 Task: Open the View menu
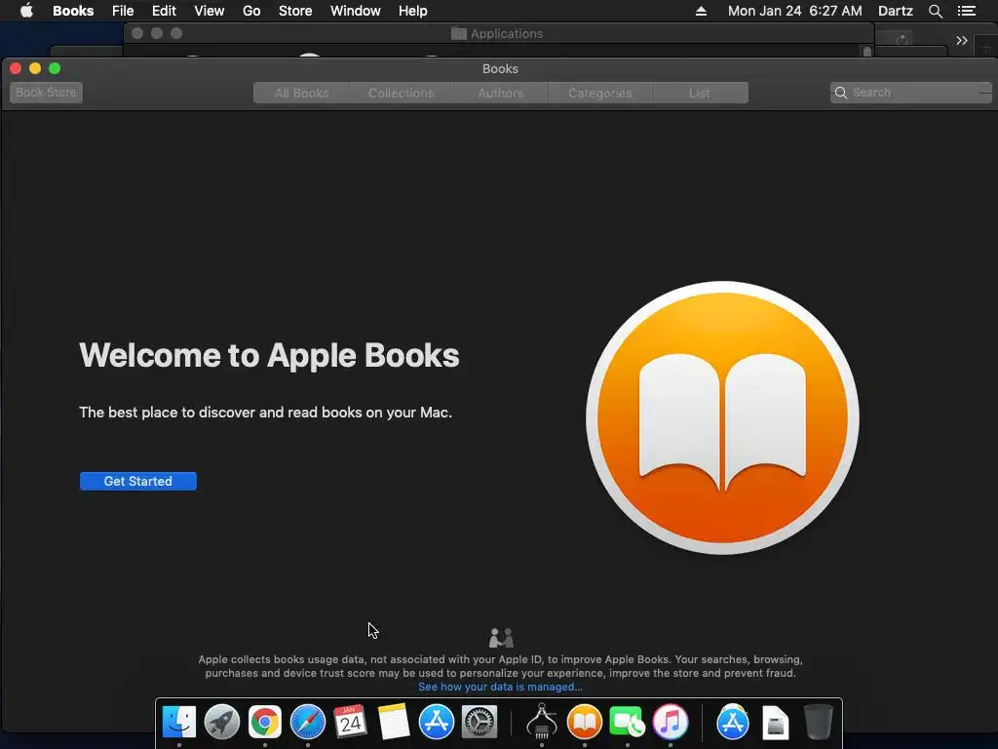[x=210, y=11]
